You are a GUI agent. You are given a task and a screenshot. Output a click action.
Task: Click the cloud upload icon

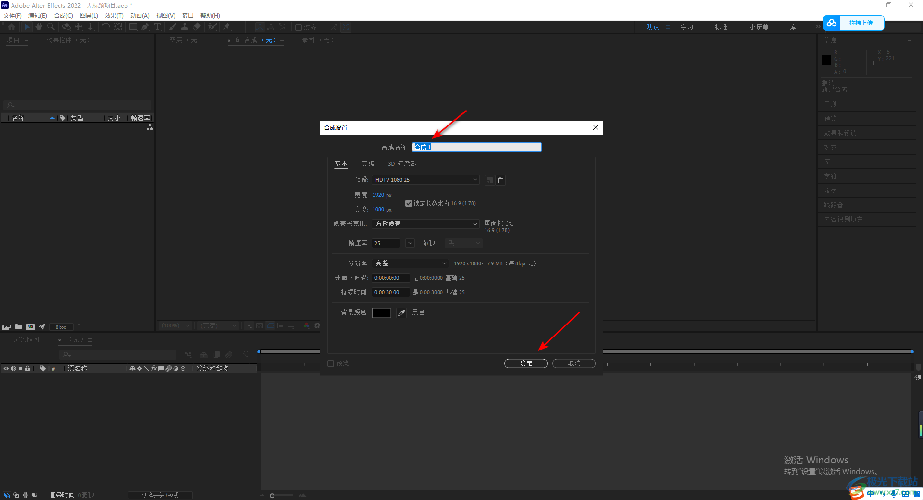click(x=832, y=23)
